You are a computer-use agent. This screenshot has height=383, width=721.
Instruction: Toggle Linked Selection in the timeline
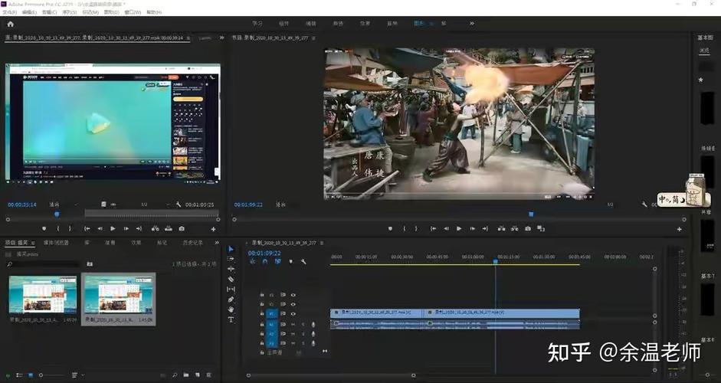(x=277, y=261)
